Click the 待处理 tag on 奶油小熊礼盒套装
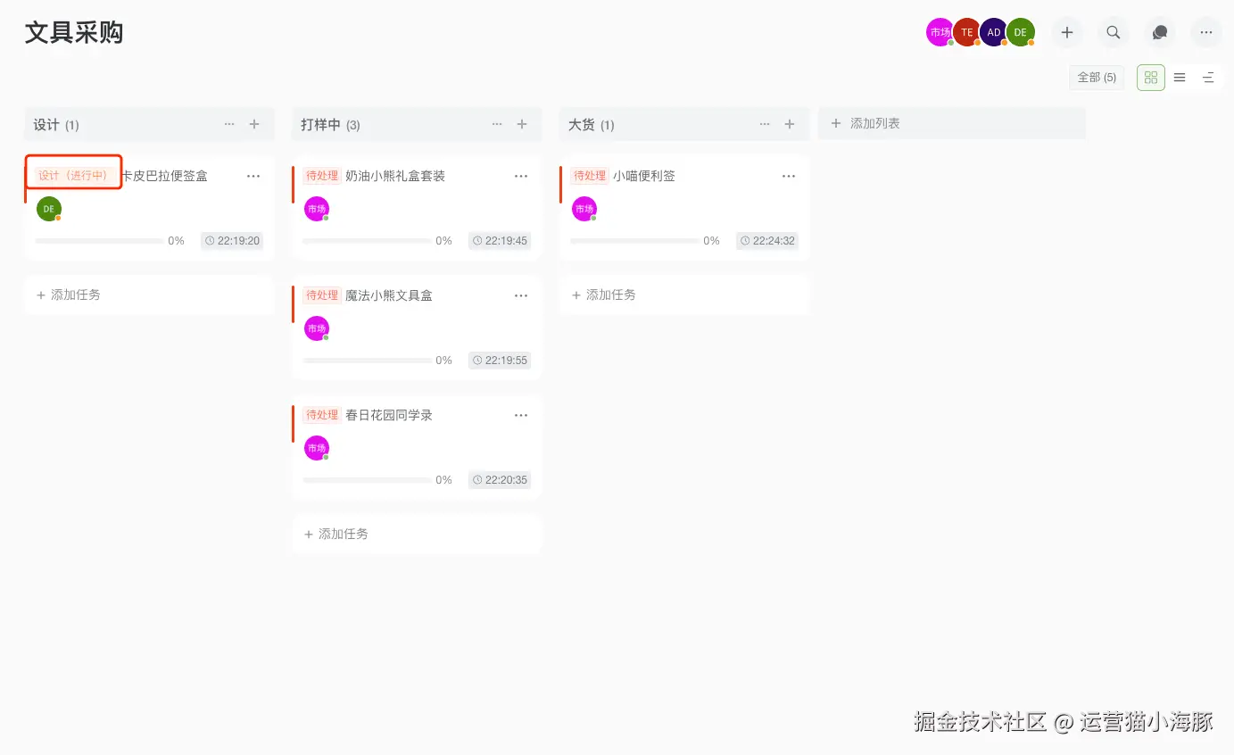Screen dimensions: 1234x755 (322, 176)
